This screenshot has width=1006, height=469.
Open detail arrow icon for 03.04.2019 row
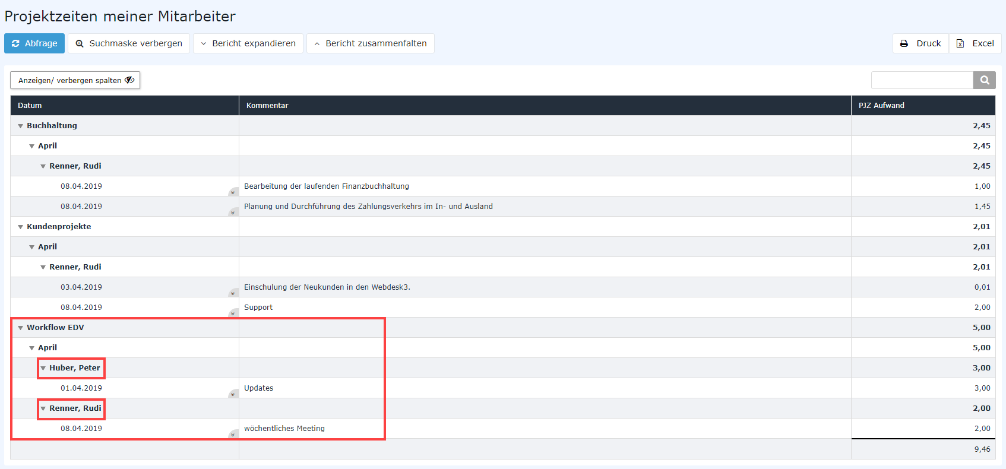[233, 293]
